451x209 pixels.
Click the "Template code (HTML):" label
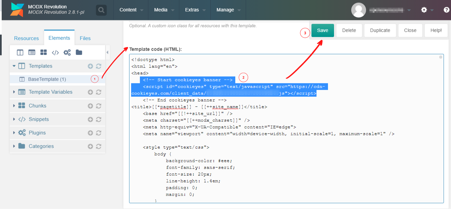pos(155,49)
